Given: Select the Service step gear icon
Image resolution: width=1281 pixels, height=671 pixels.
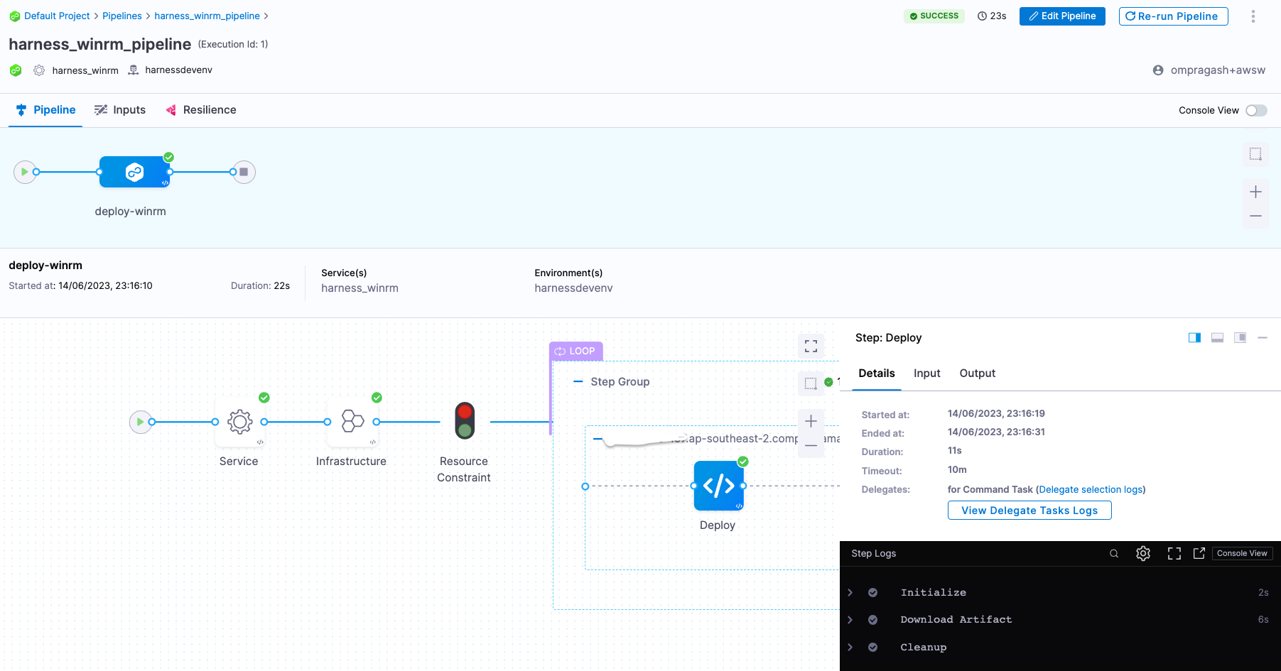Looking at the screenshot, I should [x=239, y=422].
